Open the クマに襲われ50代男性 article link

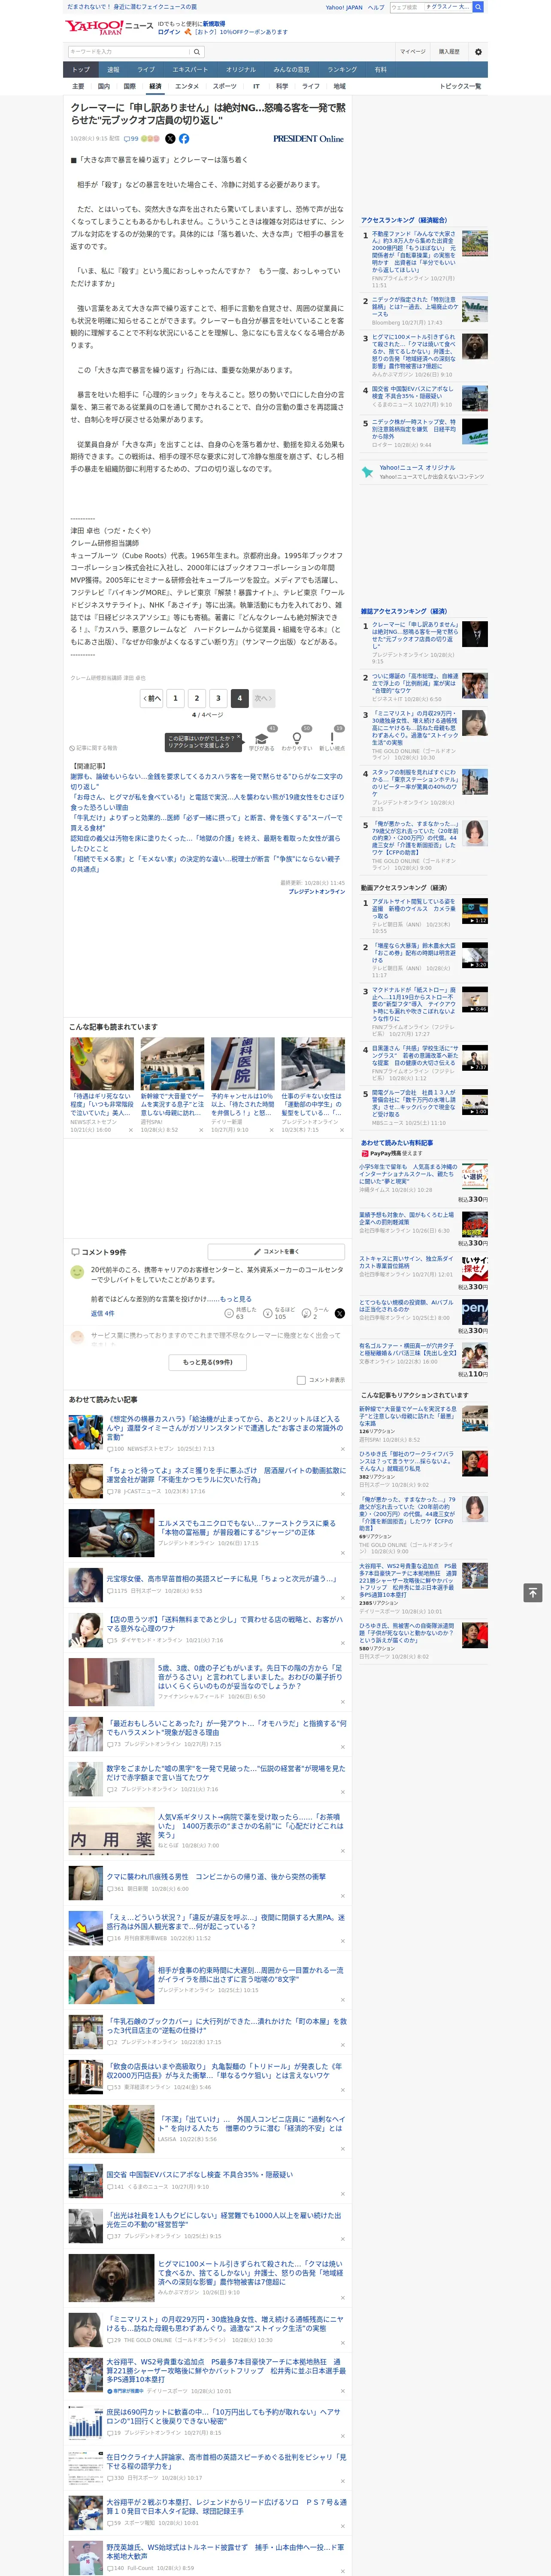216,1877
